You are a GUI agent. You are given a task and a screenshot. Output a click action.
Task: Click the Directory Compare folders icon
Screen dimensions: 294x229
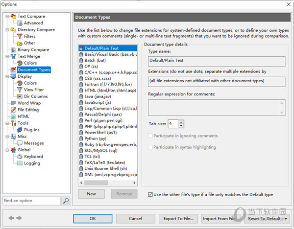(13, 29)
